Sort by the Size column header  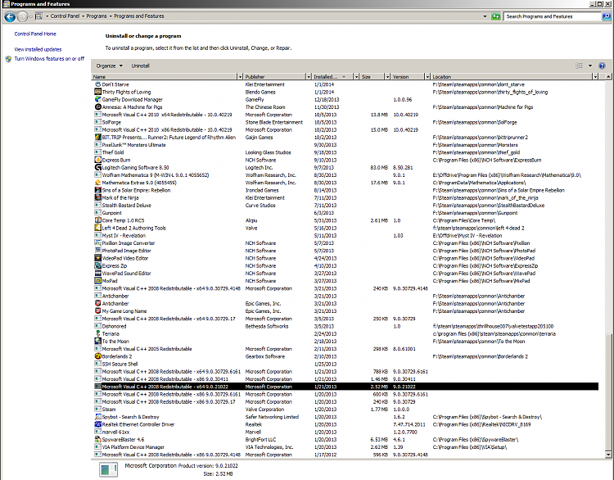coord(372,77)
